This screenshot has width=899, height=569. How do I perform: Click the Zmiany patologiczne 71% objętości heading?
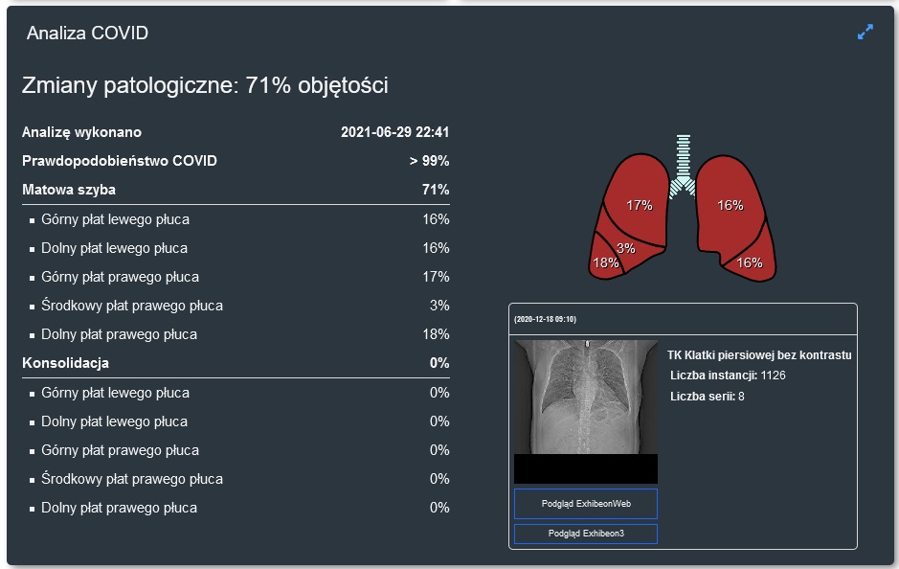[205, 85]
